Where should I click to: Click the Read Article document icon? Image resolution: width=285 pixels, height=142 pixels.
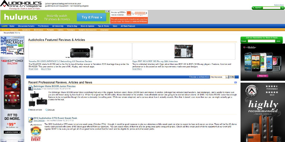point(29,110)
